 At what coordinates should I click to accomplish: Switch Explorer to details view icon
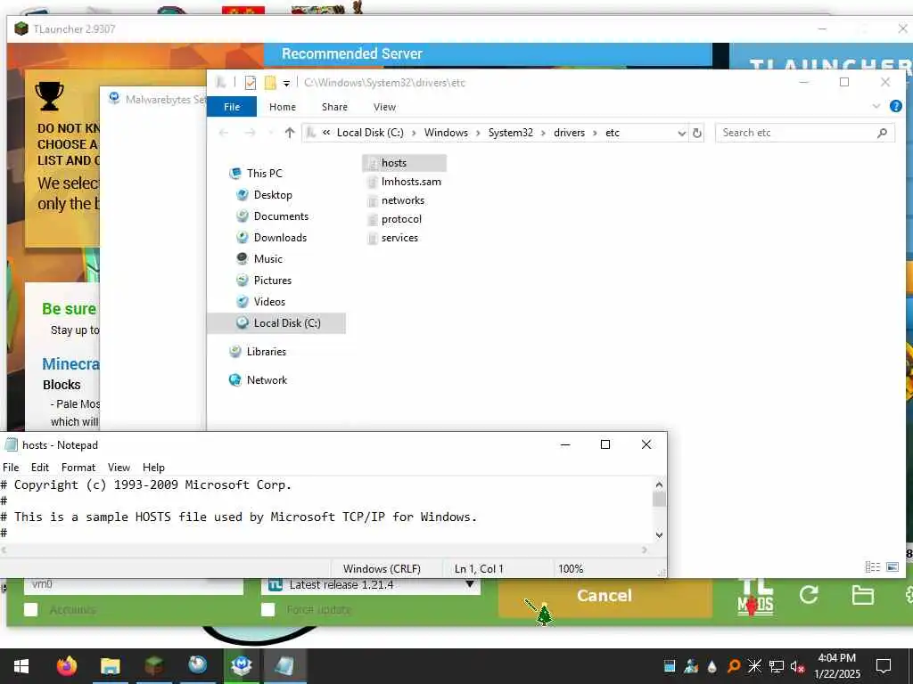[872, 566]
